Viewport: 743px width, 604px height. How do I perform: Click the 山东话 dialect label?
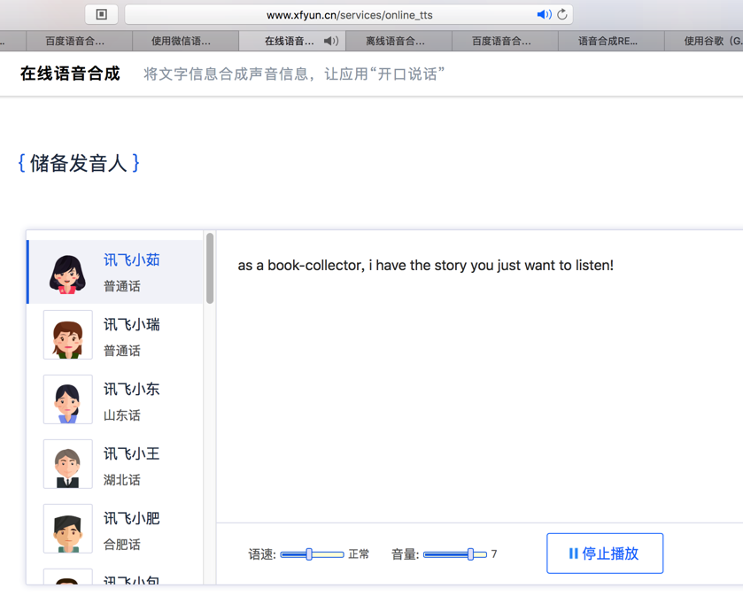pyautogui.click(x=122, y=415)
